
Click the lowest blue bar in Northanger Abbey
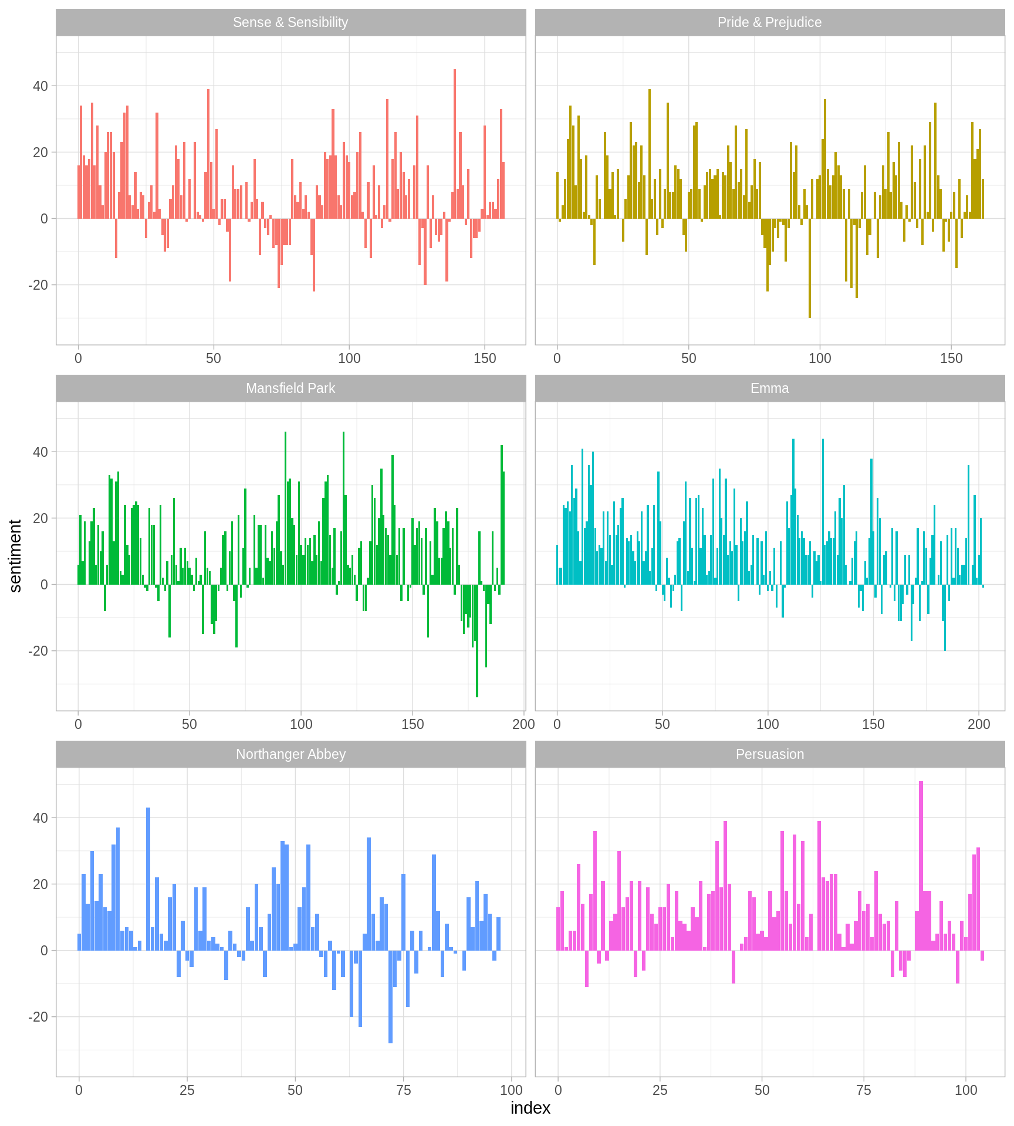coord(390,997)
